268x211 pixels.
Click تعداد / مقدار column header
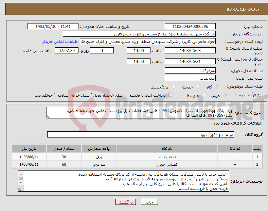click(64, 149)
